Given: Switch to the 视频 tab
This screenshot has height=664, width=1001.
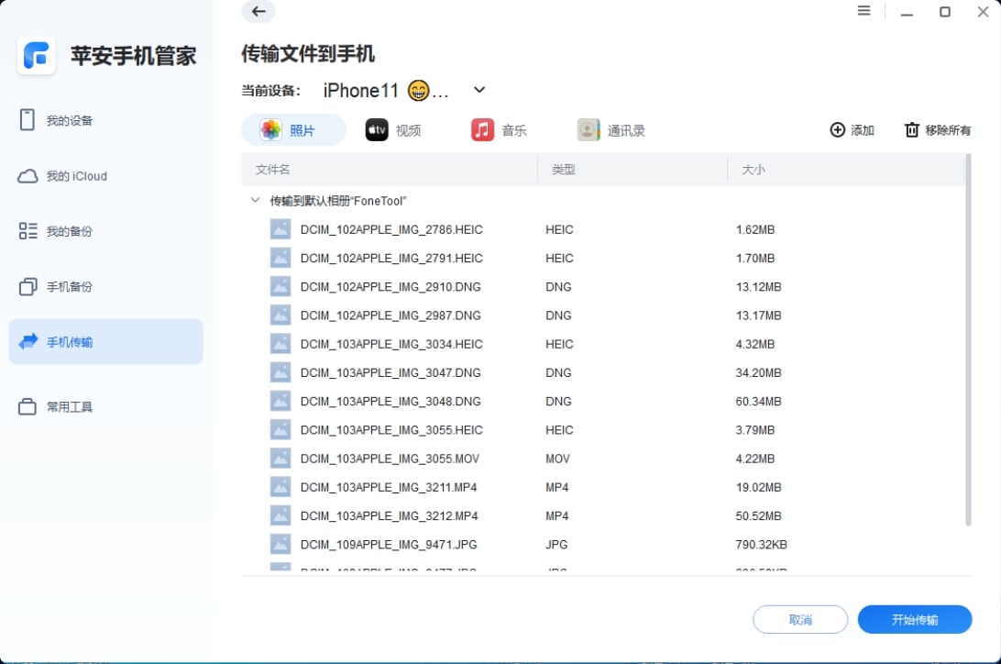Looking at the screenshot, I should point(394,130).
